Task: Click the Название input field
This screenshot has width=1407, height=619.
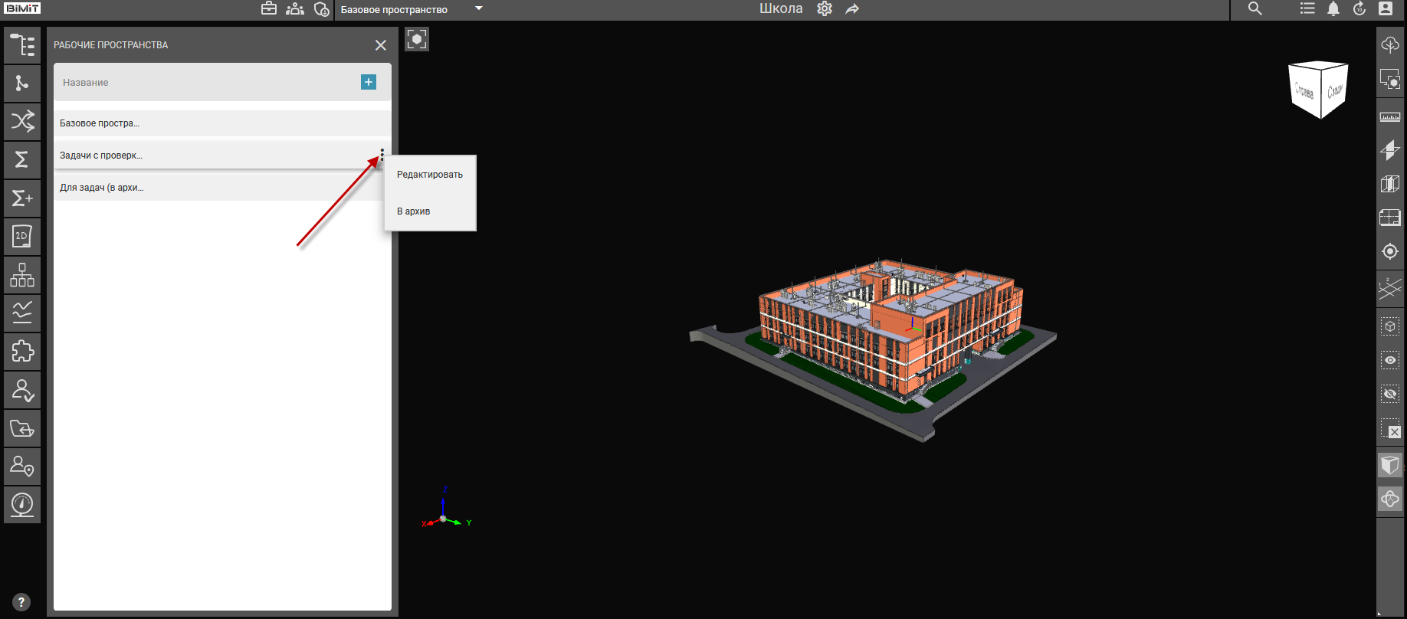Action: coord(199,83)
